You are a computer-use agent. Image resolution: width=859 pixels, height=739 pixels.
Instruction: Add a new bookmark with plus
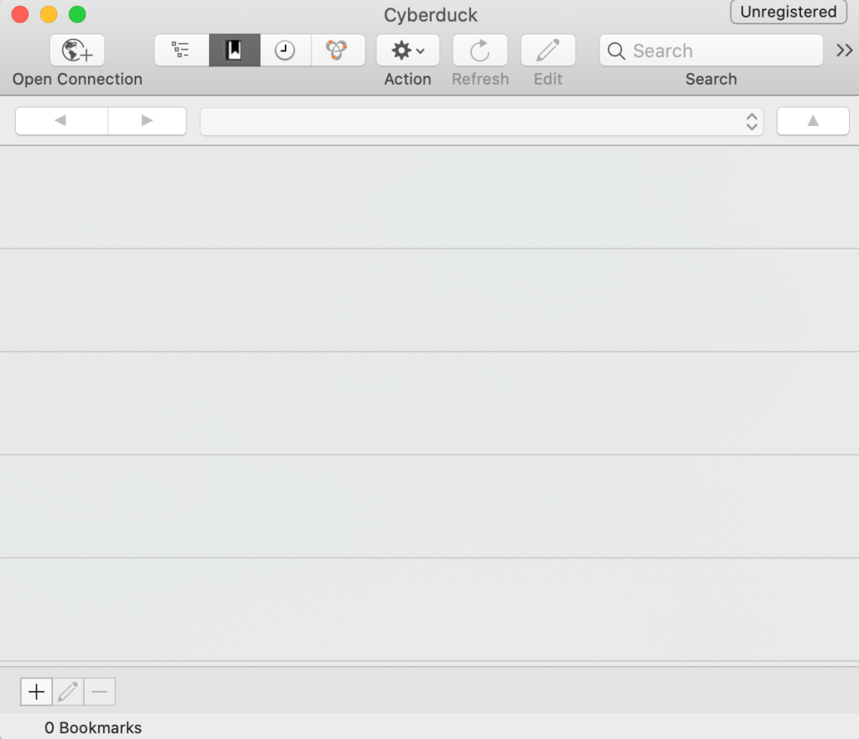click(36, 692)
